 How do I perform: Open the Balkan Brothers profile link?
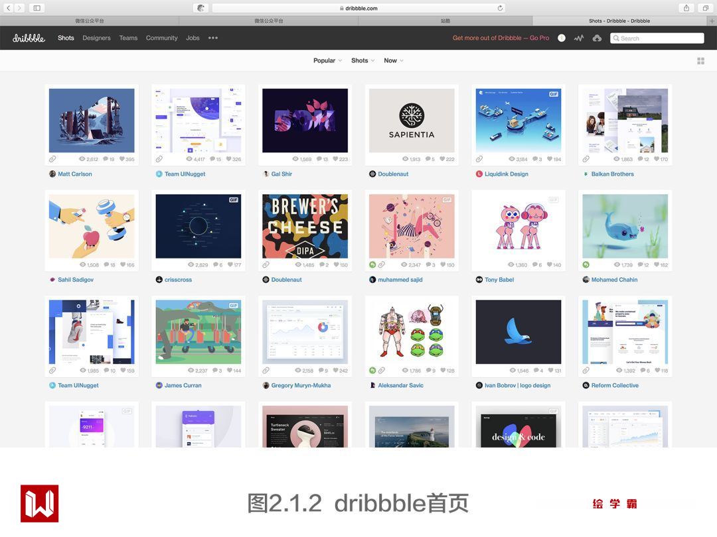612,174
